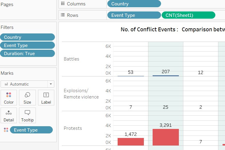225x150 pixels.
Task: Open the Detail marks card
Action: point(9,113)
